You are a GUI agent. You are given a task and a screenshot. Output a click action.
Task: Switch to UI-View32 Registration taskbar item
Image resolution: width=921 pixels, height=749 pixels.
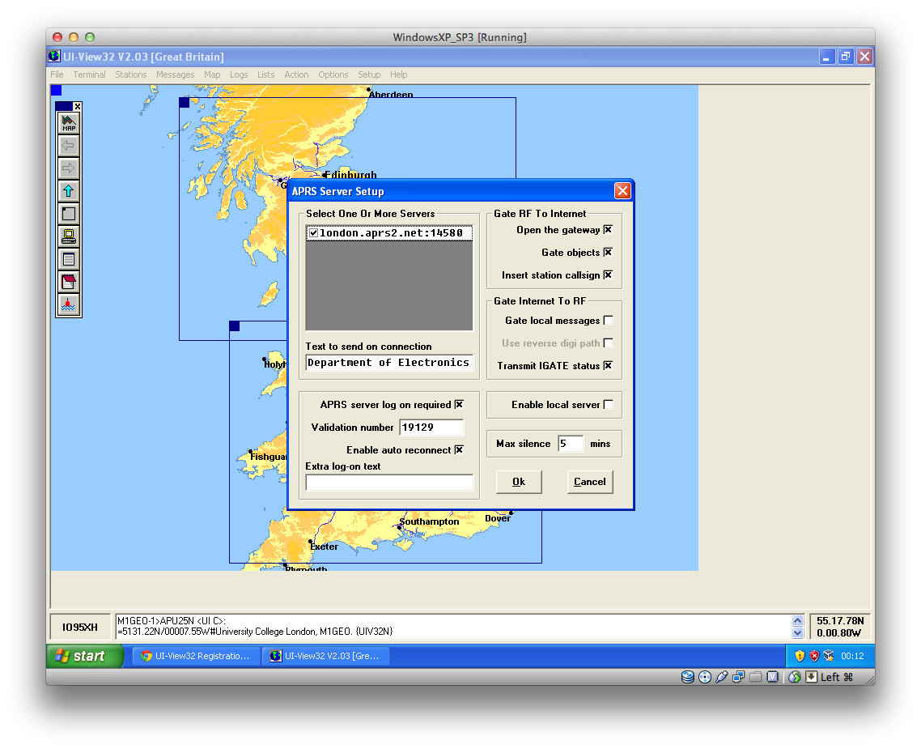coord(195,656)
